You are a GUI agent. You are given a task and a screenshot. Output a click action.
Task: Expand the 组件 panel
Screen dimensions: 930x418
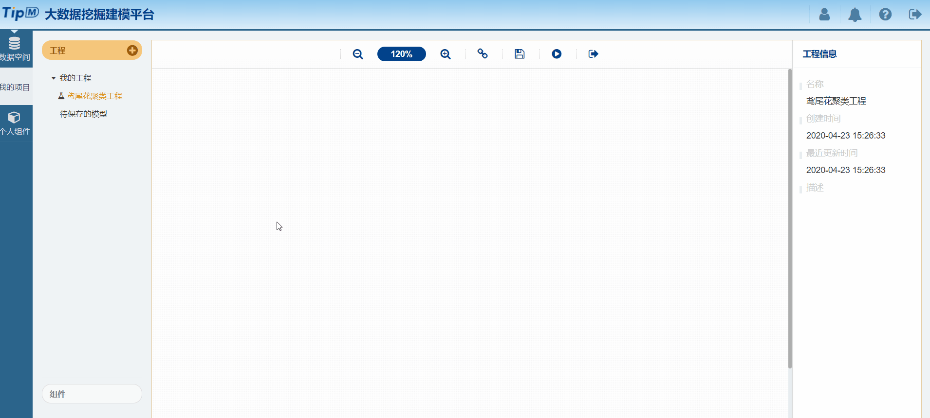(x=92, y=394)
